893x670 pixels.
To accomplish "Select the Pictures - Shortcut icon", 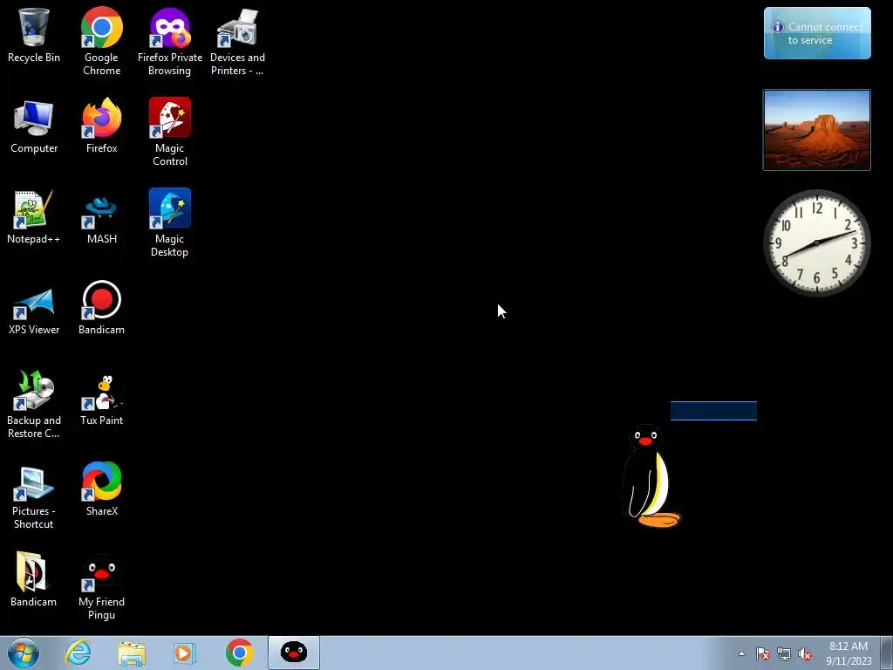I will 34,496.
